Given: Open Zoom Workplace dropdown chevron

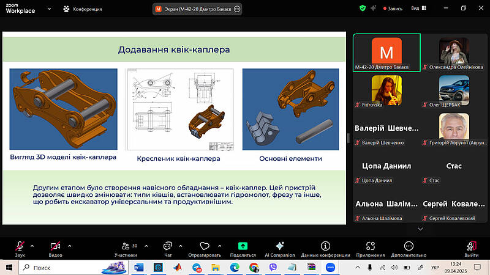Looking at the screenshot, I should (36, 9).
